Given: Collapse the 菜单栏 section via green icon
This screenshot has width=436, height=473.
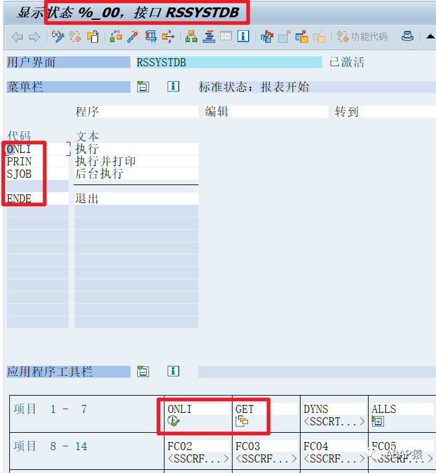Looking at the screenshot, I should click(x=143, y=87).
